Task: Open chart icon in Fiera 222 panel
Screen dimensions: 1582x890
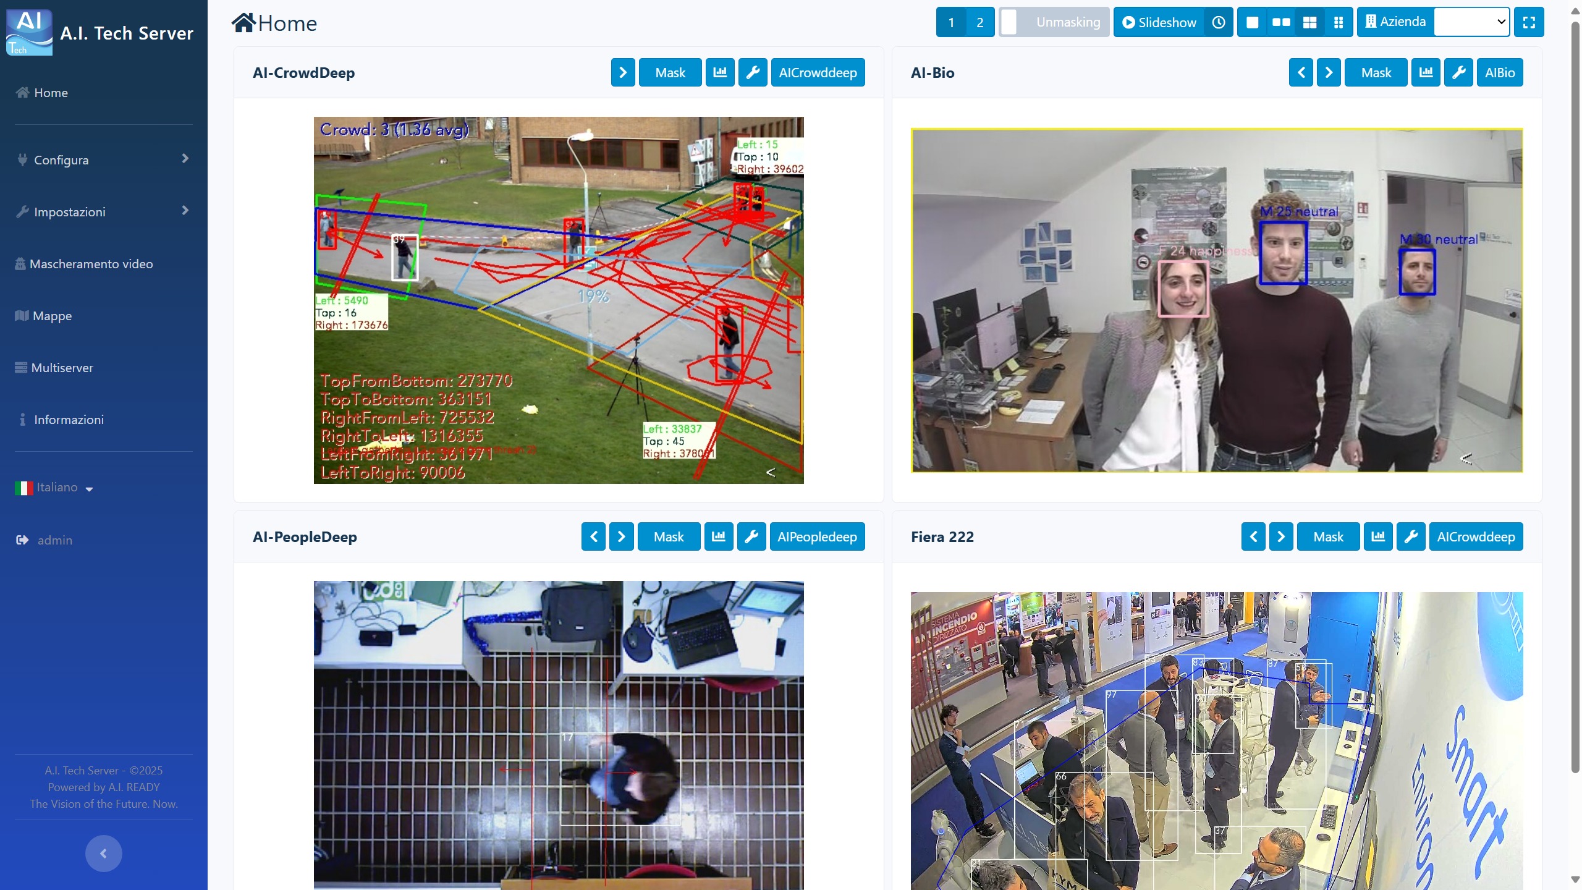Action: (1378, 536)
